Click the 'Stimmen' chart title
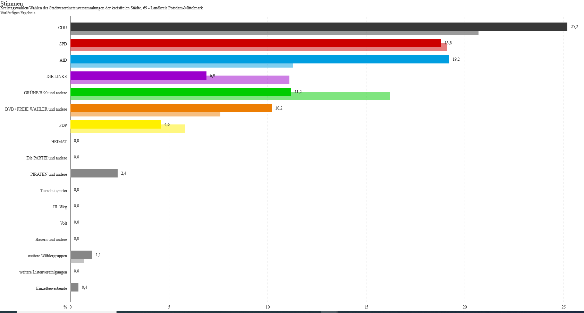The width and height of the screenshot is (584, 313). (x=12, y=3)
